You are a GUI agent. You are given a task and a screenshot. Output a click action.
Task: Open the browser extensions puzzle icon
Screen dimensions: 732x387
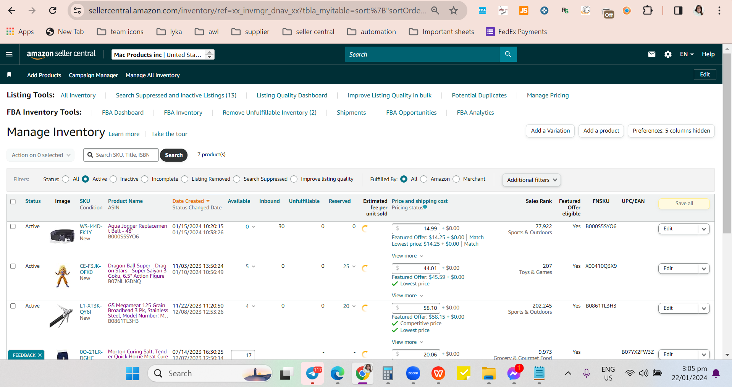click(x=648, y=10)
